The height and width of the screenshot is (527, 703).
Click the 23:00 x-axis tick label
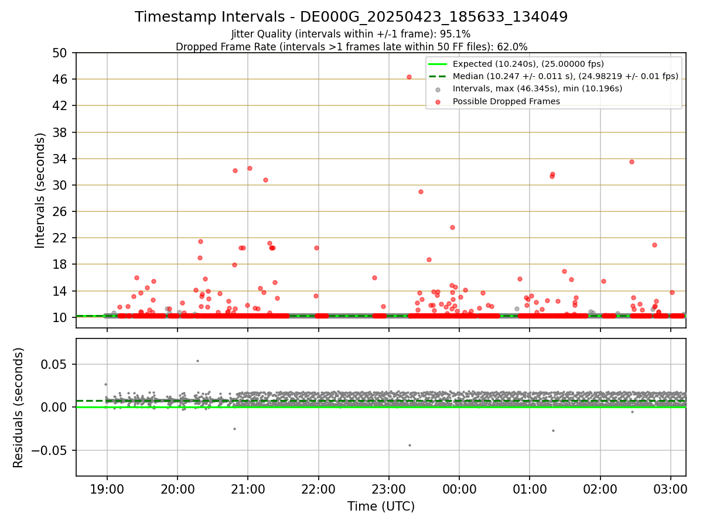389,488
